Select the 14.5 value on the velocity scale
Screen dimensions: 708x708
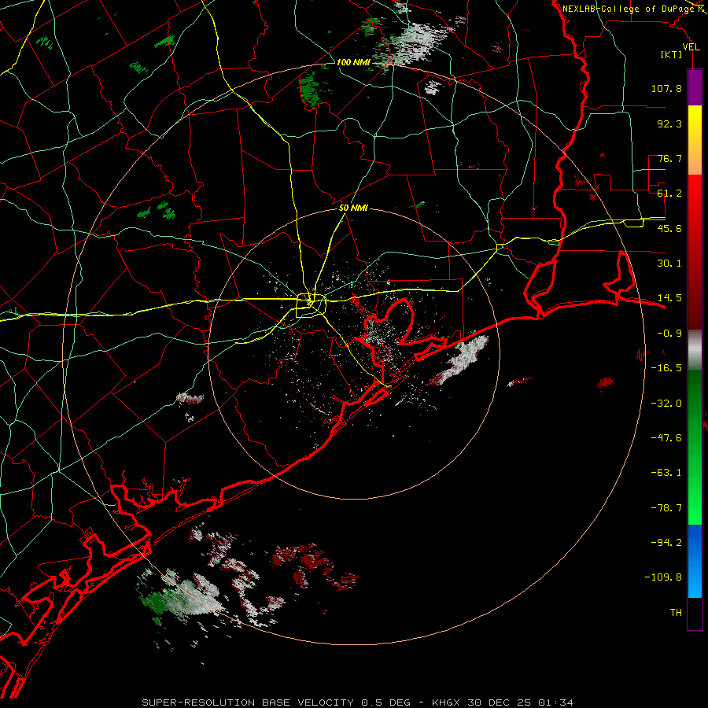[669, 298]
